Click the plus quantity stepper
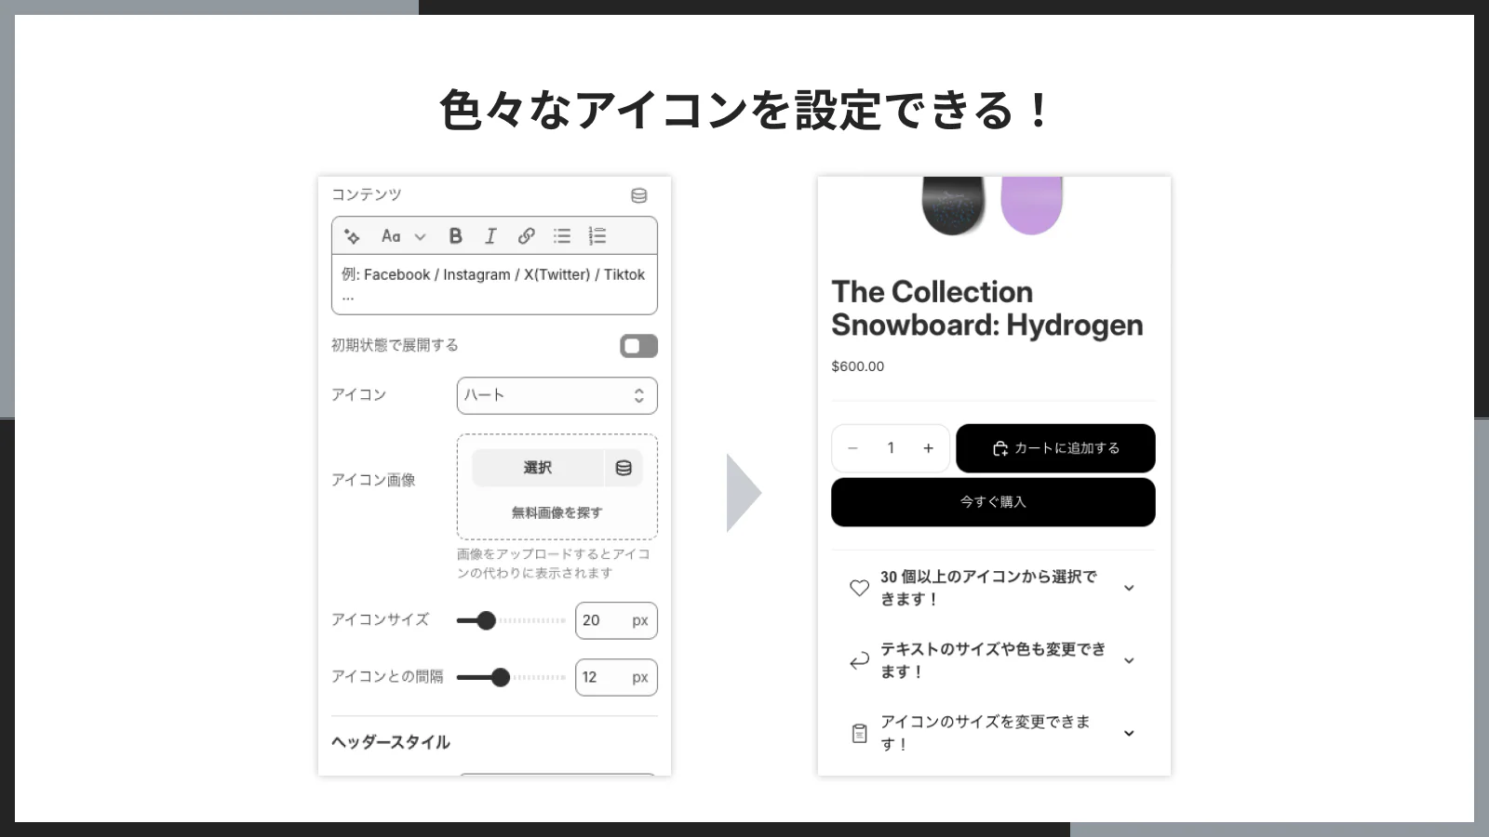The image size is (1489, 837). [x=928, y=447]
